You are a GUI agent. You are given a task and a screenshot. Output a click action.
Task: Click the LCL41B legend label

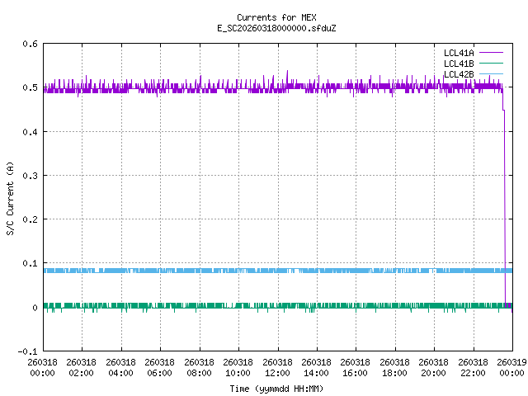458,64
